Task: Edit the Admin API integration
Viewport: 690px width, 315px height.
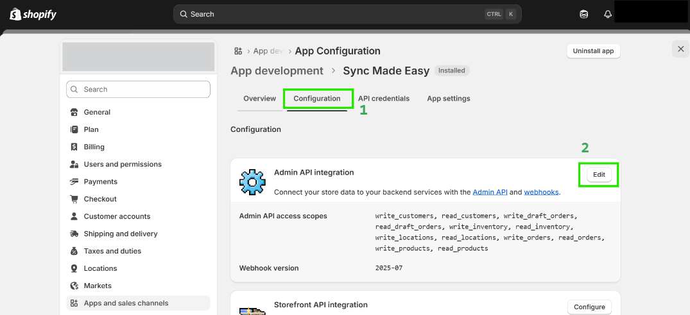Action: 598,175
